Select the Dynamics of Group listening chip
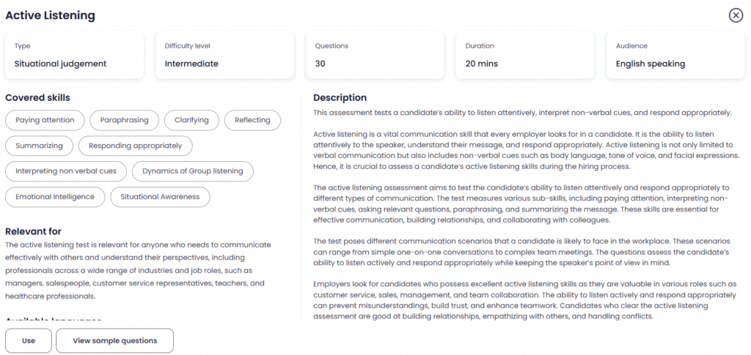This screenshot has height=355, width=751. coord(193,171)
